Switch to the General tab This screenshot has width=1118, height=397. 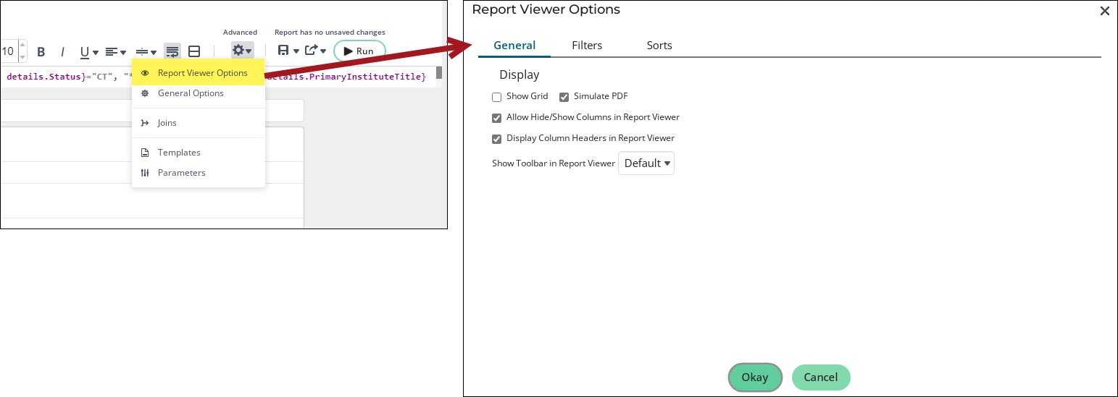(514, 45)
